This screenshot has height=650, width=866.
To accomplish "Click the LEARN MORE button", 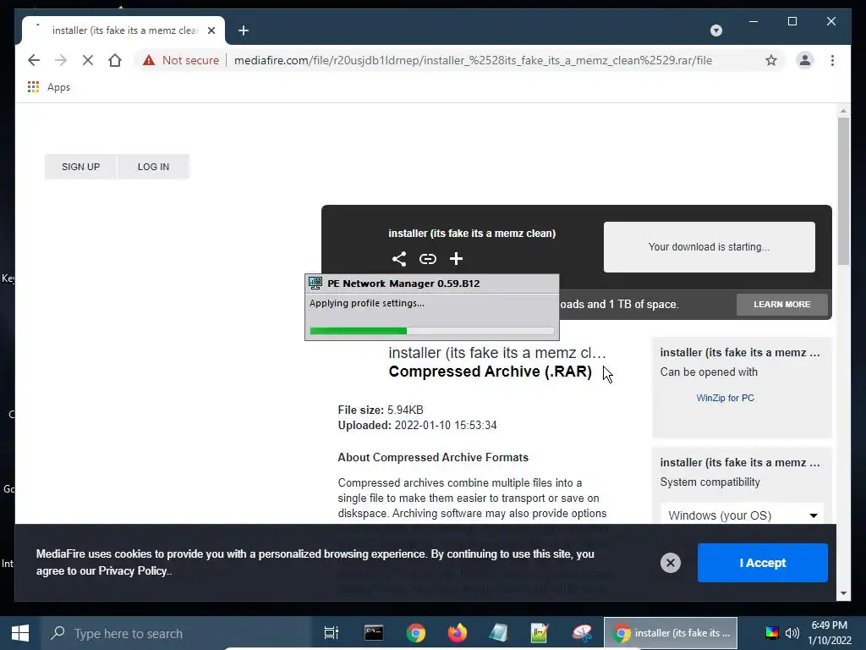I will (x=781, y=305).
